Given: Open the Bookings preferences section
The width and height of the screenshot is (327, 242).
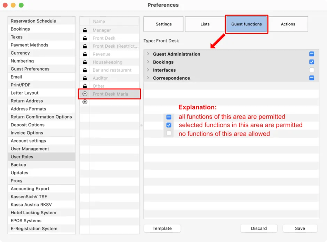Looking at the screenshot, I should [41, 29].
